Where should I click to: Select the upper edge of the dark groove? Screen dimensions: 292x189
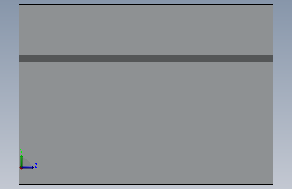pos(146,55)
